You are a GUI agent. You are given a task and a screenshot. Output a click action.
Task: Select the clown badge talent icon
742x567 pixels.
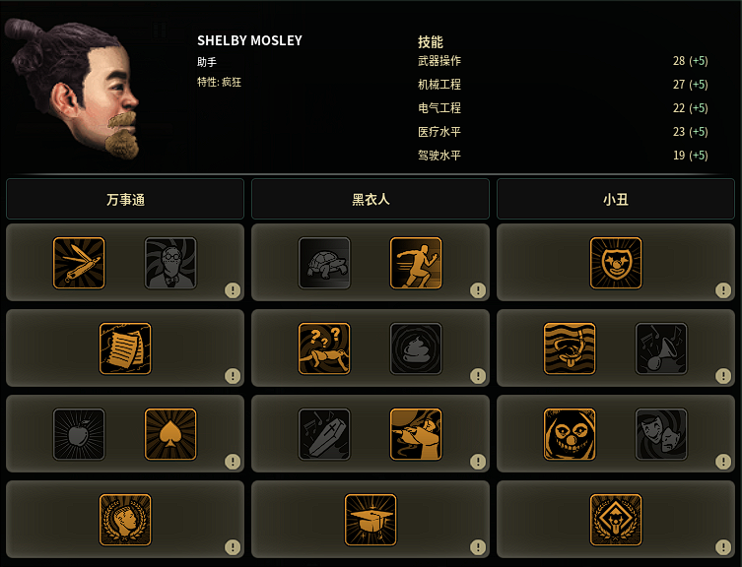(616, 263)
